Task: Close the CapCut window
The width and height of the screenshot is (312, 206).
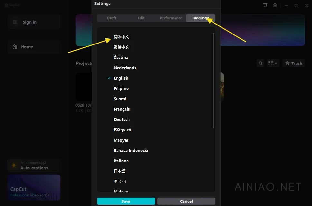Action: click(x=307, y=5)
